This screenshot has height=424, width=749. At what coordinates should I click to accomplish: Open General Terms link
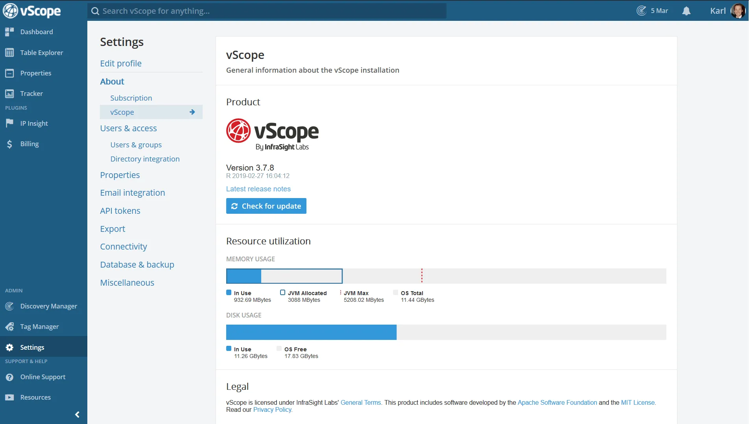[x=362, y=403]
